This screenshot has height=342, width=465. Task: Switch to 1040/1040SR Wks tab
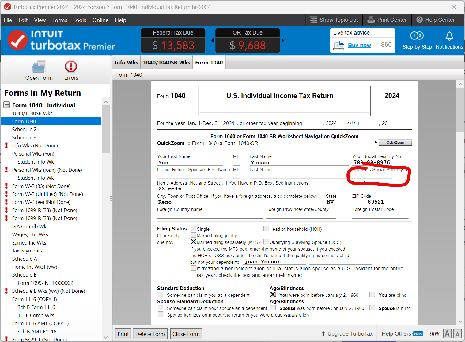click(167, 62)
